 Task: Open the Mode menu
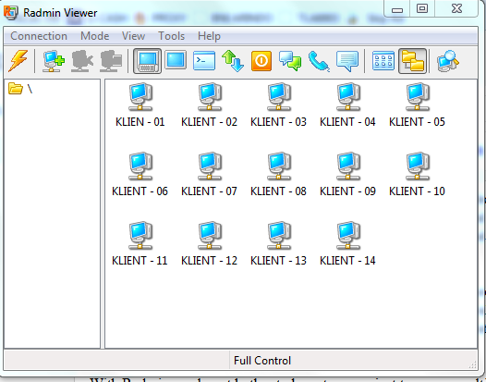[94, 36]
